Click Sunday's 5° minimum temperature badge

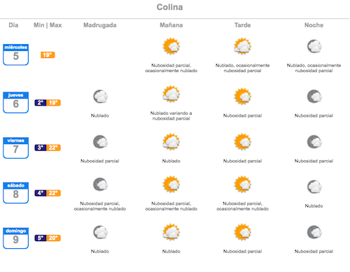coord(41,238)
